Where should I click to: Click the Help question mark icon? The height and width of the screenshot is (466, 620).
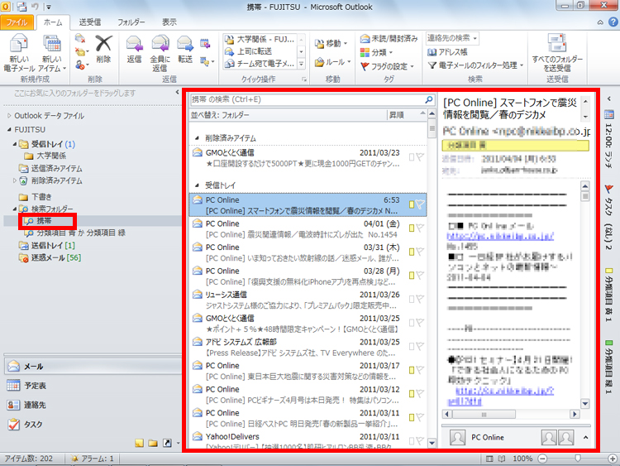click(x=613, y=22)
